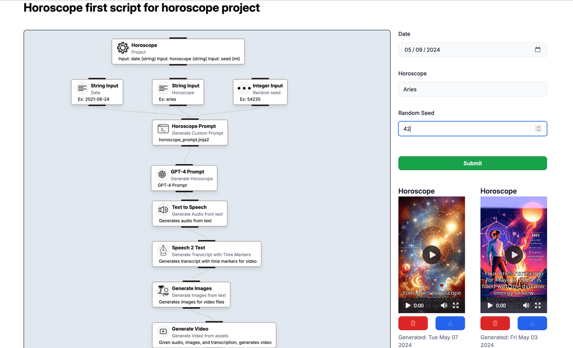This screenshot has height=348, width=573.
Task: Play the May 3 horoscope video using center button
Action: [514, 255]
